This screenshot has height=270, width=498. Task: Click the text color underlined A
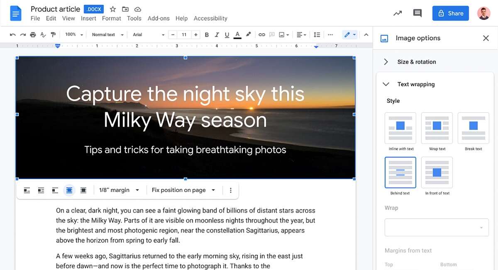pyautogui.click(x=237, y=35)
